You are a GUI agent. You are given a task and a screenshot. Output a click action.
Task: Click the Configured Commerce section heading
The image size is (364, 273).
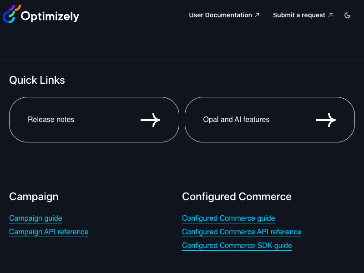tap(237, 197)
